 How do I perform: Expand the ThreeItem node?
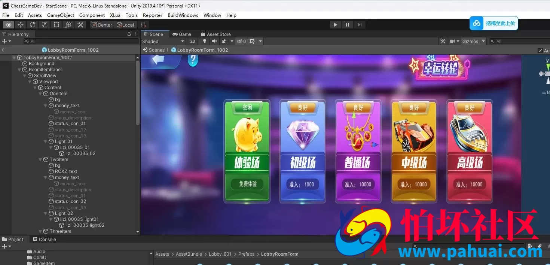click(x=40, y=231)
